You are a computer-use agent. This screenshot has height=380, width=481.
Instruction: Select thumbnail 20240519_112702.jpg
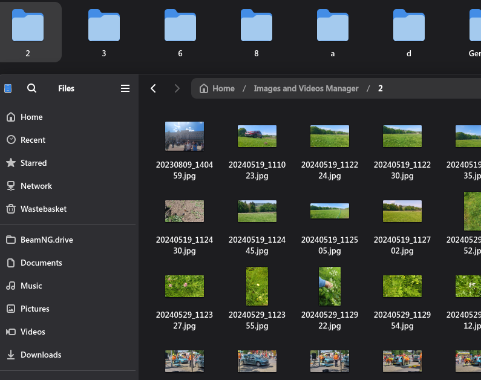[x=402, y=211]
